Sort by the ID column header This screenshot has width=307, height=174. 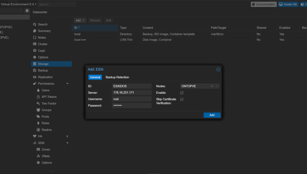click(95, 28)
